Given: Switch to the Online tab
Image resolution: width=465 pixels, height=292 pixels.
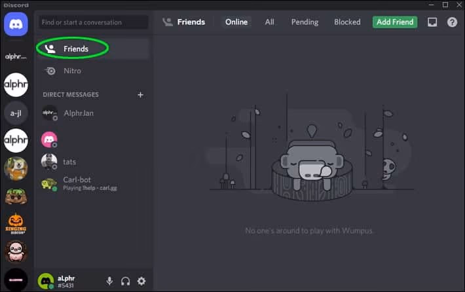Looking at the screenshot, I should click(x=236, y=22).
